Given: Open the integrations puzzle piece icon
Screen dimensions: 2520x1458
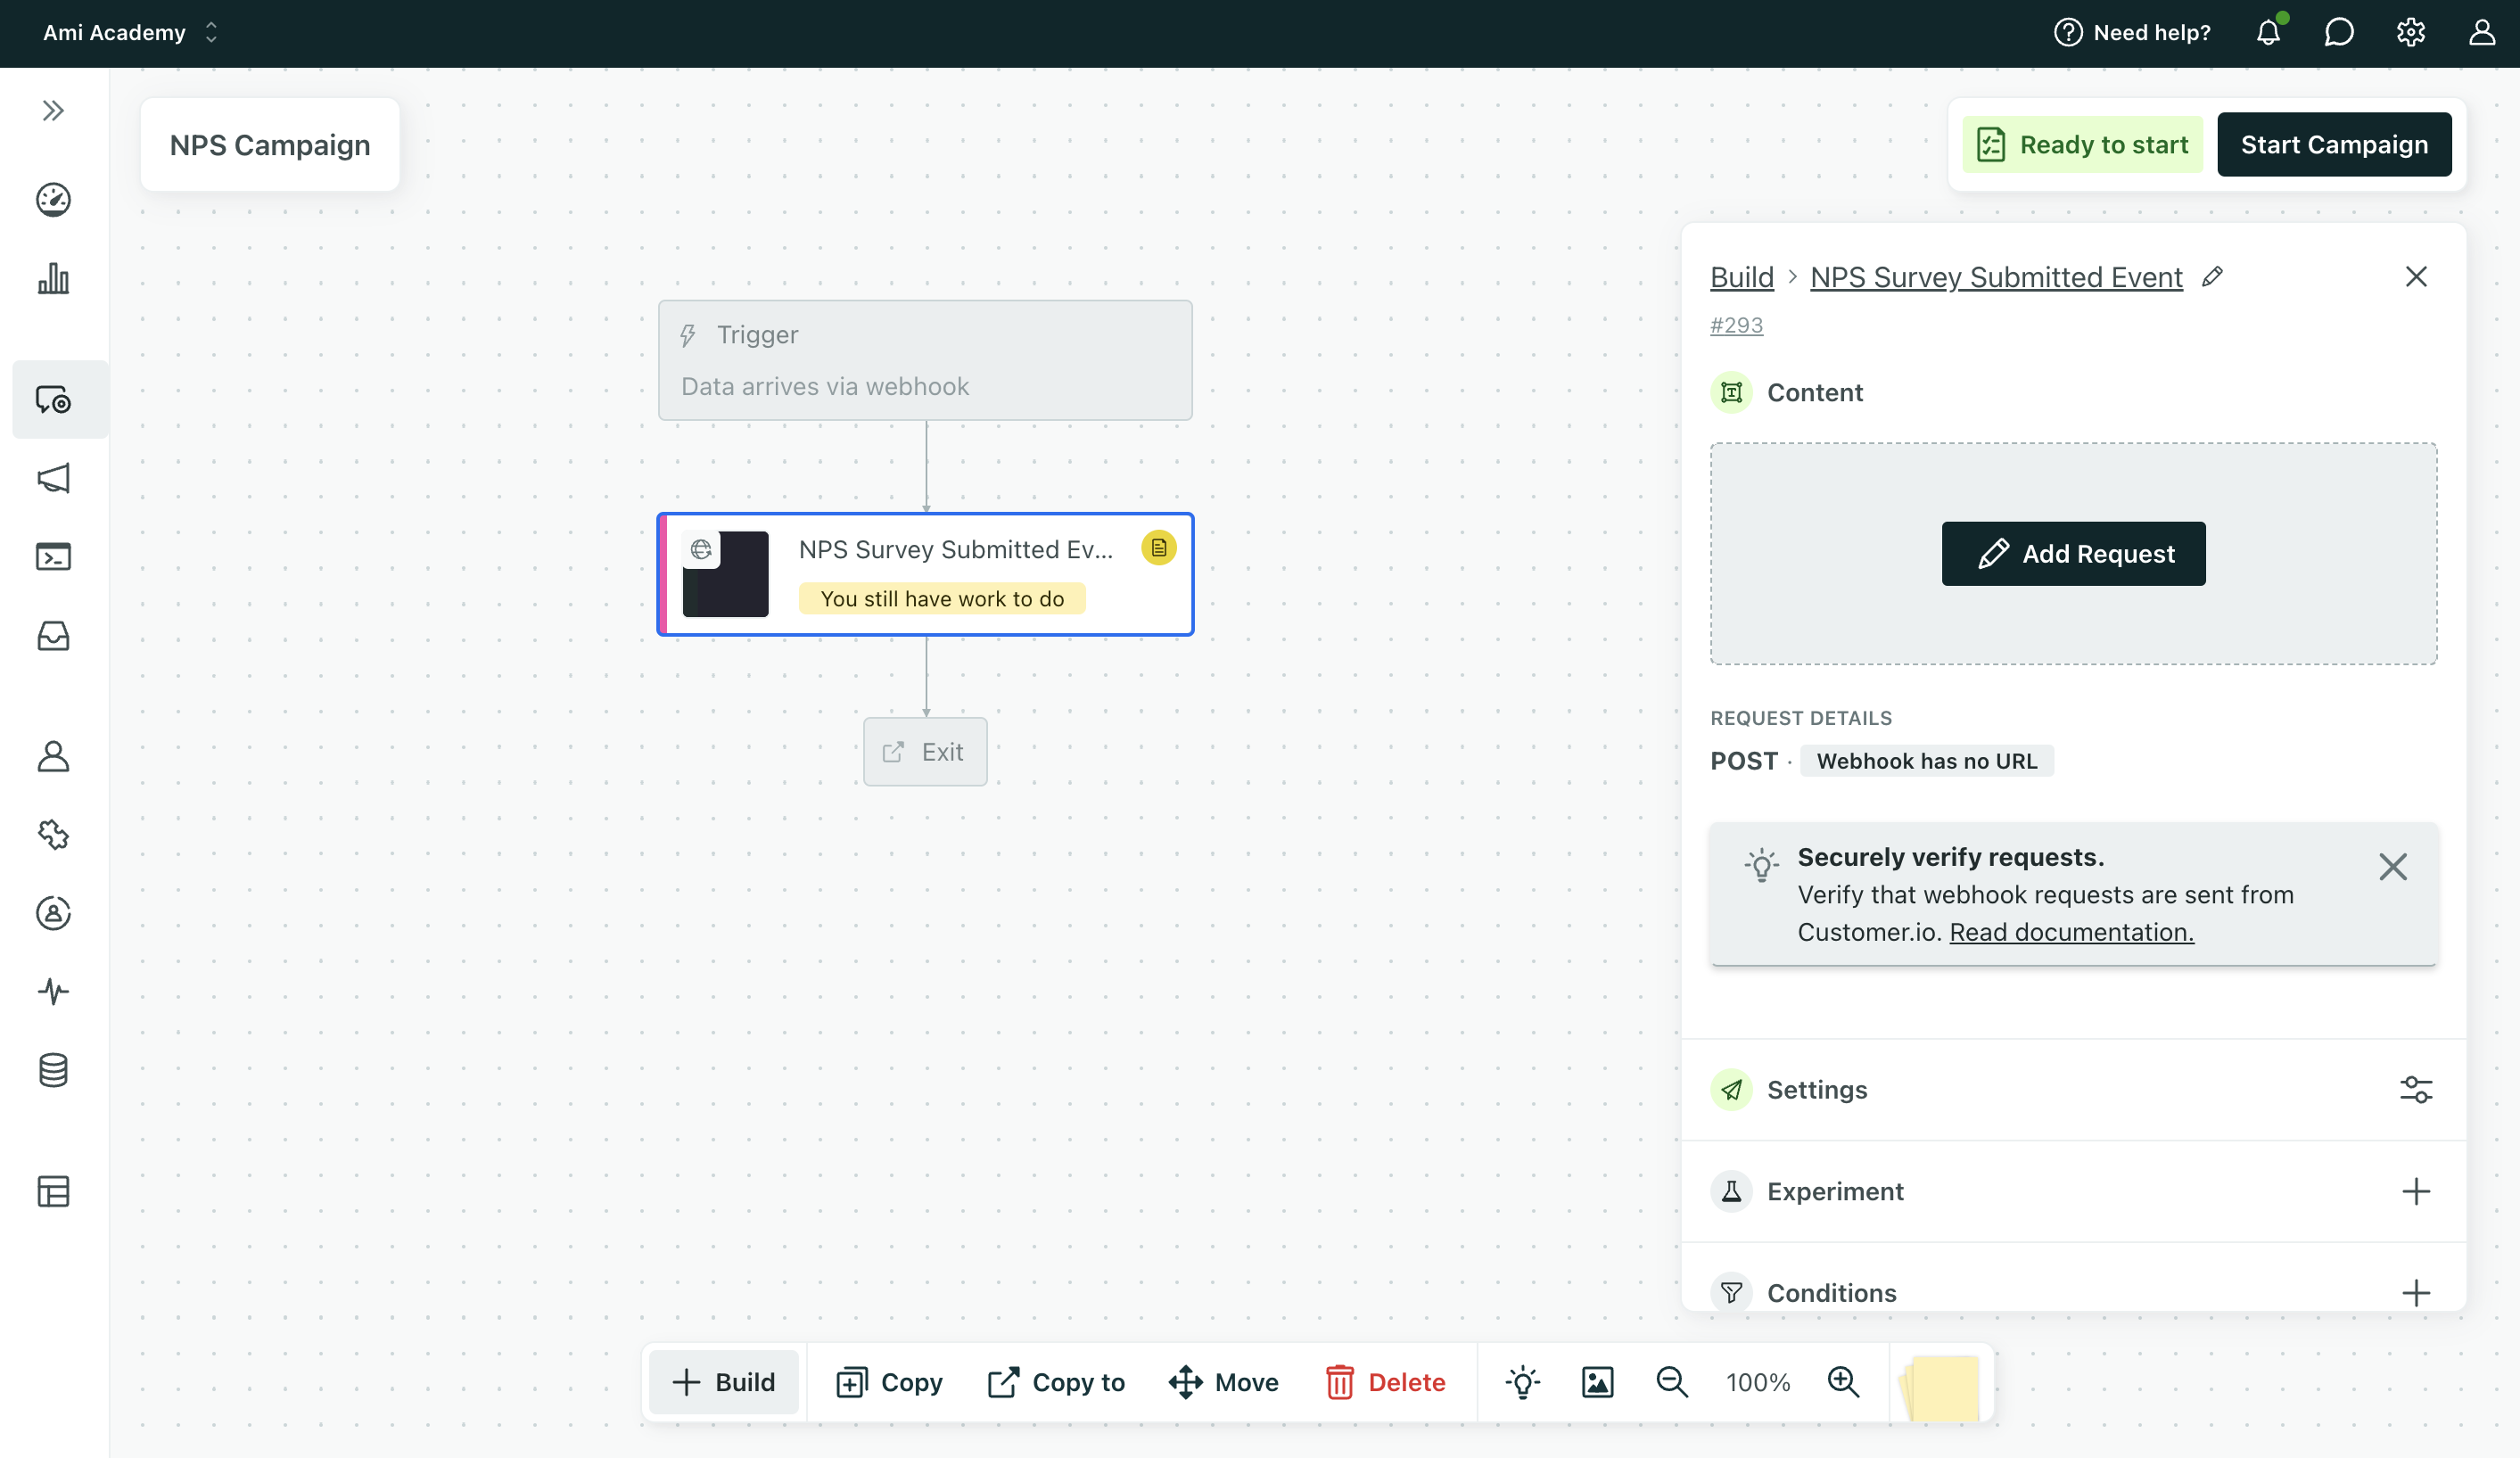Looking at the screenshot, I should [53, 834].
